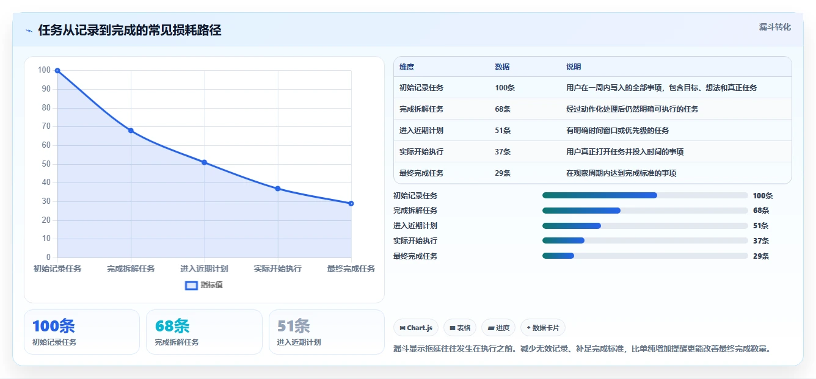The height and width of the screenshot is (379, 816).
Task: Select the 完成拆解任务 table row name
Action: pos(421,109)
